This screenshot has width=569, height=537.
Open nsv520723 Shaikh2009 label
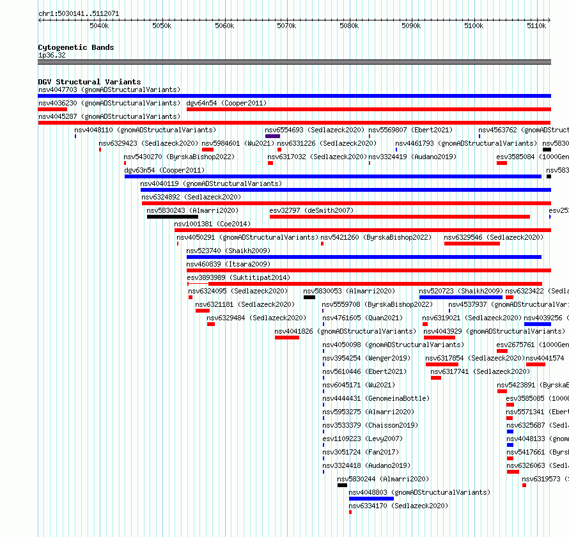pos(461,291)
